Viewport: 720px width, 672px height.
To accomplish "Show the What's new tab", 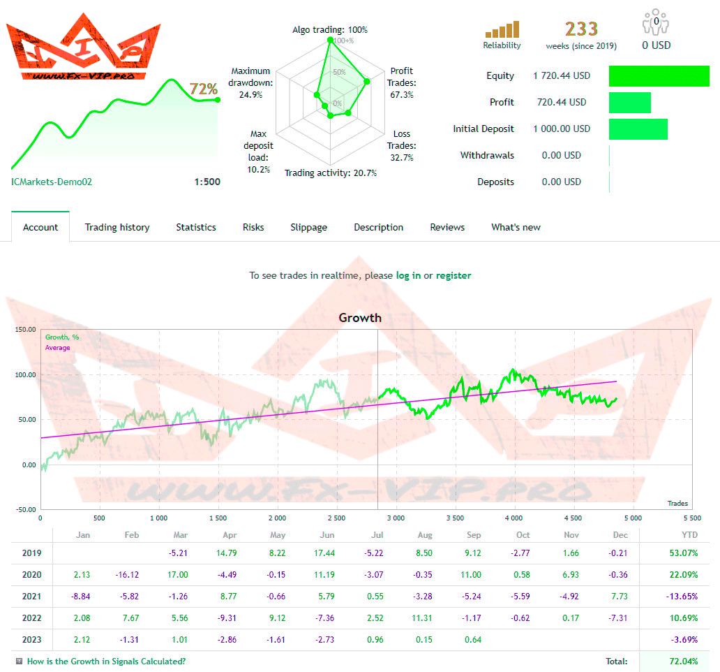I will pos(516,227).
